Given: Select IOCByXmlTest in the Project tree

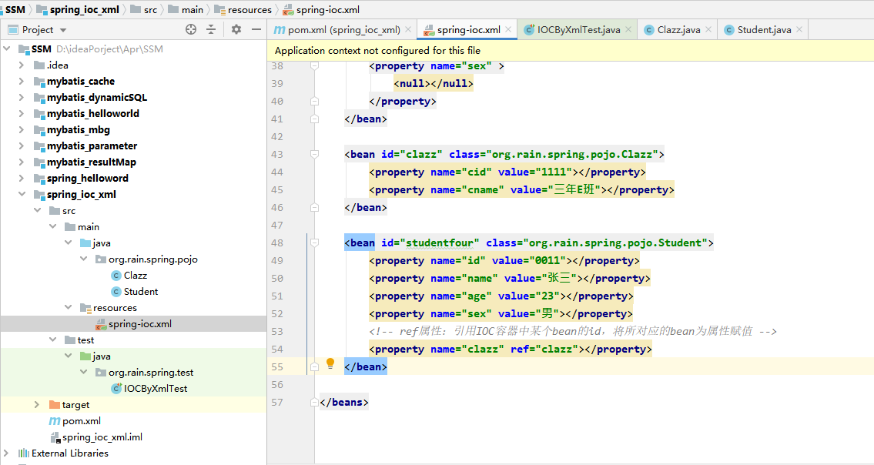Looking at the screenshot, I should (x=156, y=389).
